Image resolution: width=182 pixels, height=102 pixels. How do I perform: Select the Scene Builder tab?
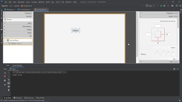click(17, 65)
